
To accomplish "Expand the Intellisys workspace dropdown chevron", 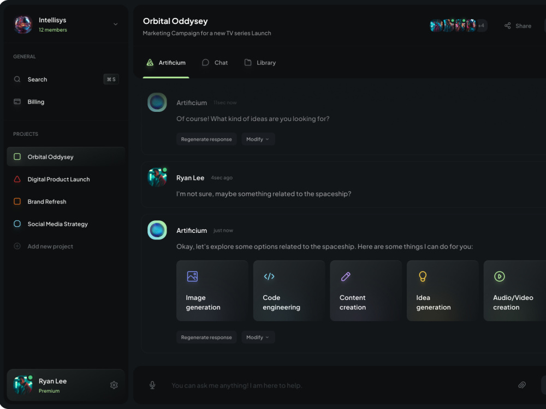I will [116, 25].
